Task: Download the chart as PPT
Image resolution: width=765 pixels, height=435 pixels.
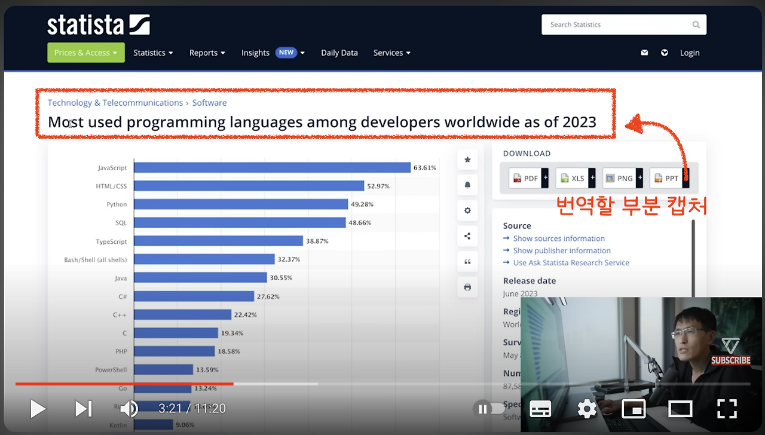Action: (666, 178)
